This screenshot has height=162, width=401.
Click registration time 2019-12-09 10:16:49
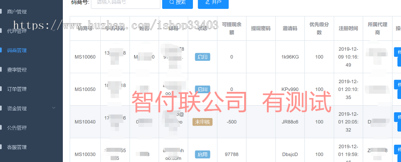coord(348,57)
